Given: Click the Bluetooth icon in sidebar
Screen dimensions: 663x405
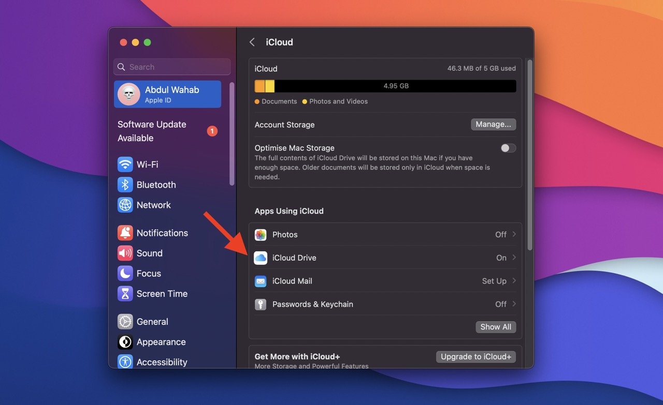Looking at the screenshot, I should [x=125, y=185].
